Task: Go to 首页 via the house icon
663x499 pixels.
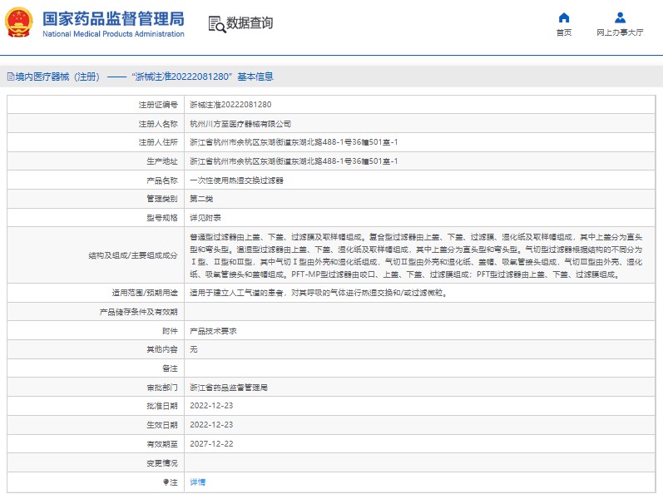Action: tap(564, 17)
